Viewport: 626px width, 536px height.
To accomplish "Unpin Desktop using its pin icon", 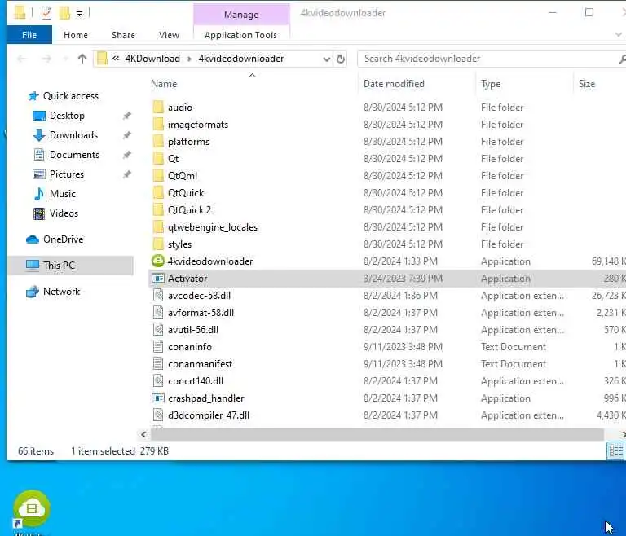I will point(127,116).
